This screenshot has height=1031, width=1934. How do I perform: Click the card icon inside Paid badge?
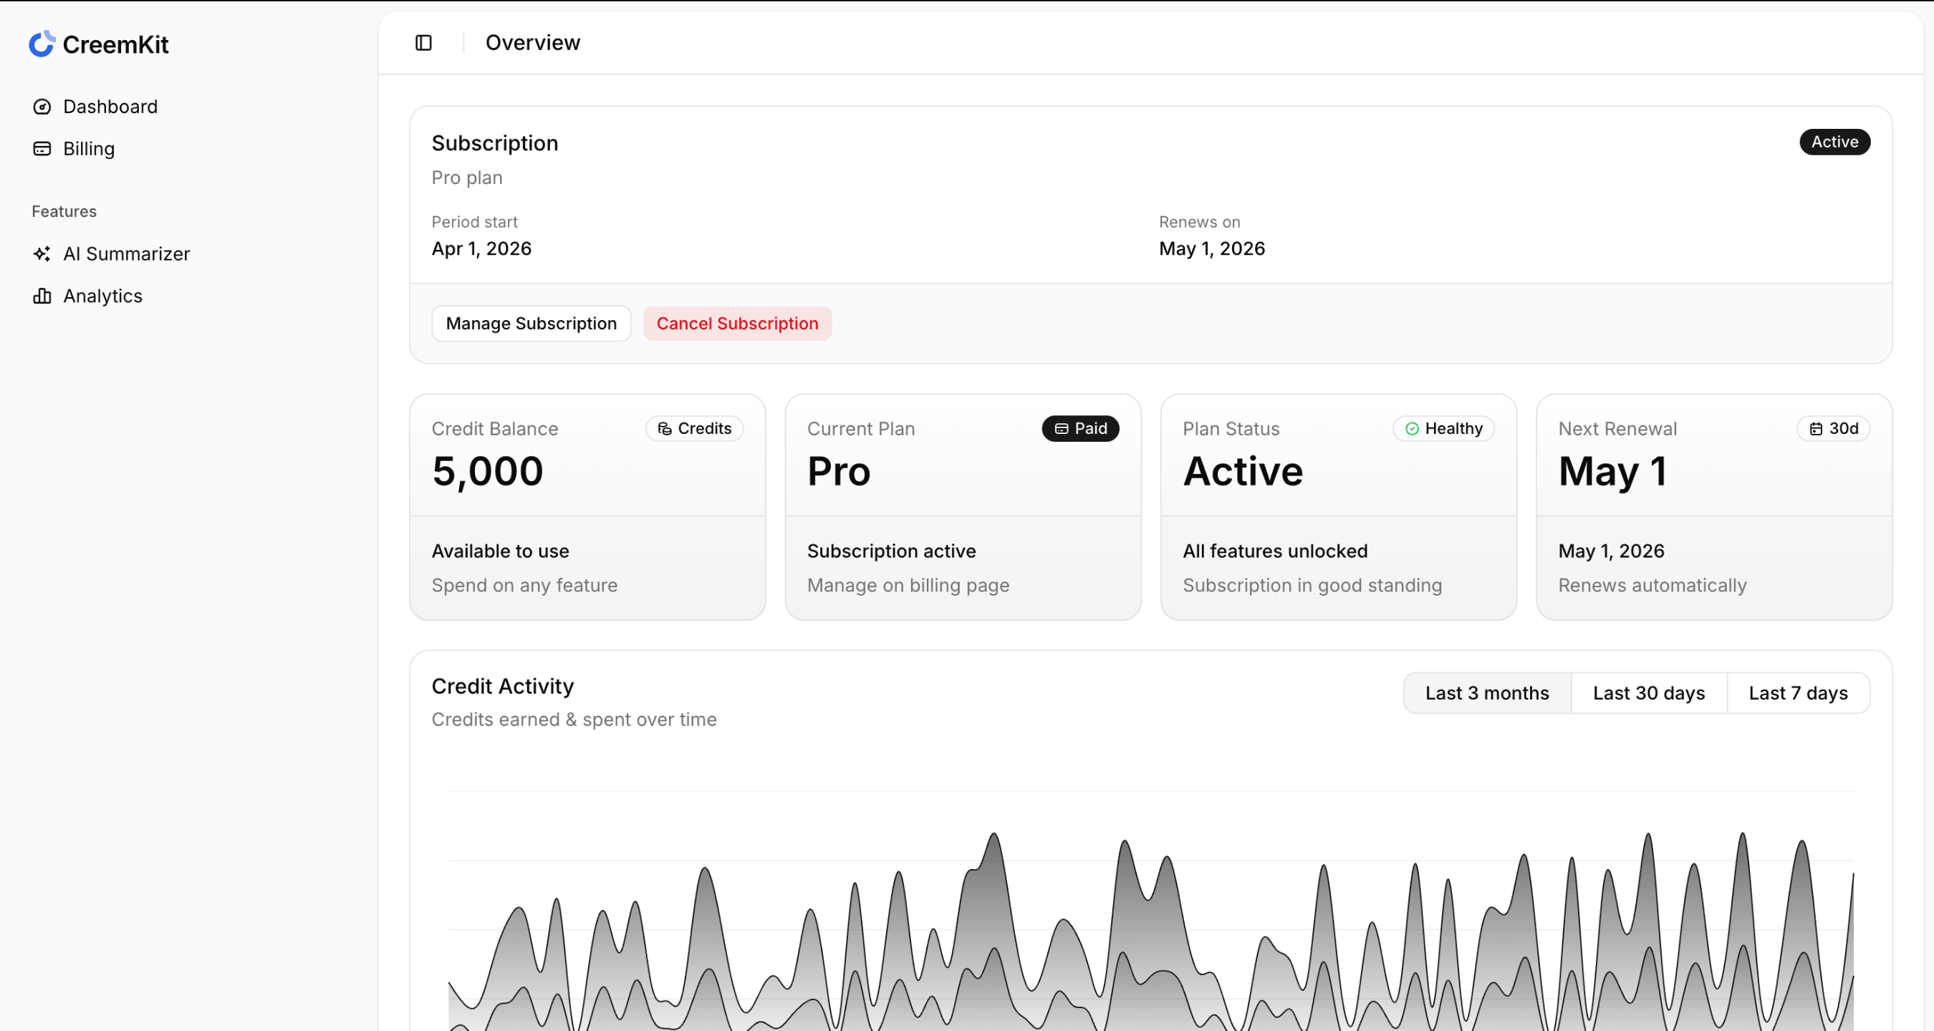(1061, 428)
